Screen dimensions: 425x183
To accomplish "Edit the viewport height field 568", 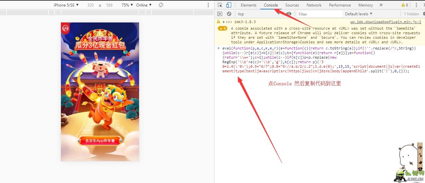I will (x=109, y=5).
